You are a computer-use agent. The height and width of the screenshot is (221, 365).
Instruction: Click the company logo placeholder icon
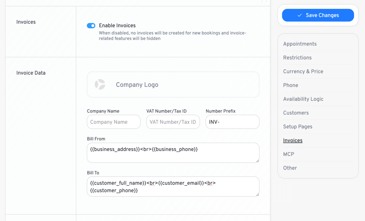pos(100,84)
